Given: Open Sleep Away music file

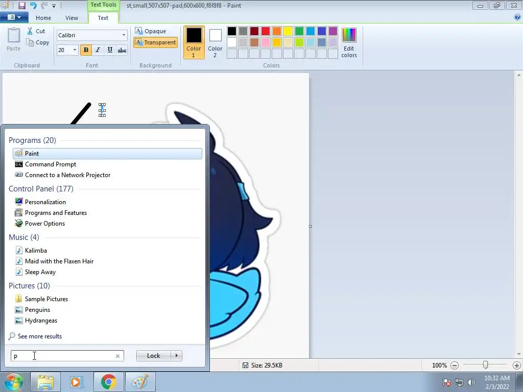Looking at the screenshot, I should [x=107, y=272].
